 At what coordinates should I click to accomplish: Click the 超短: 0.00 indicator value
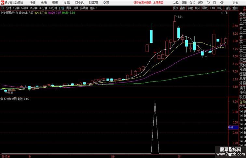pos(23,99)
